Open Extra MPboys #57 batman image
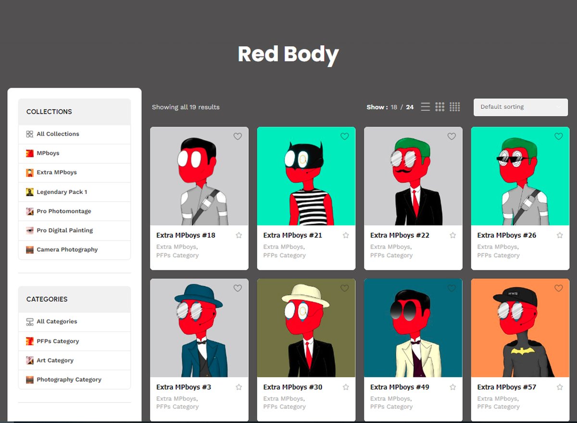This screenshot has height=423, width=577. click(x=520, y=328)
